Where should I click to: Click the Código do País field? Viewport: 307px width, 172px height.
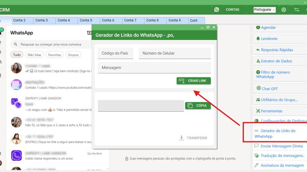coord(116,53)
